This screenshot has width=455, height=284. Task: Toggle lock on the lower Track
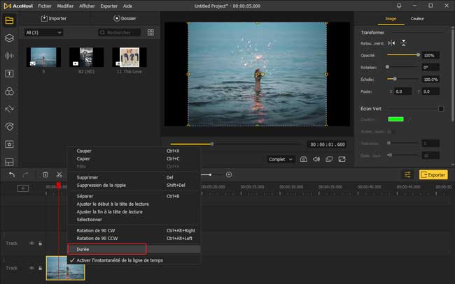[x=41, y=268]
